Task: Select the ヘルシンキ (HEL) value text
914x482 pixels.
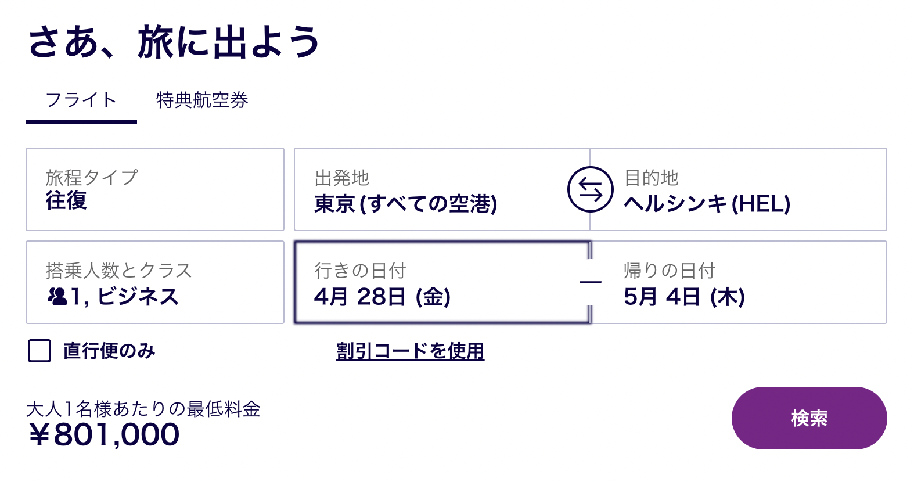Action: tap(707, 204)
